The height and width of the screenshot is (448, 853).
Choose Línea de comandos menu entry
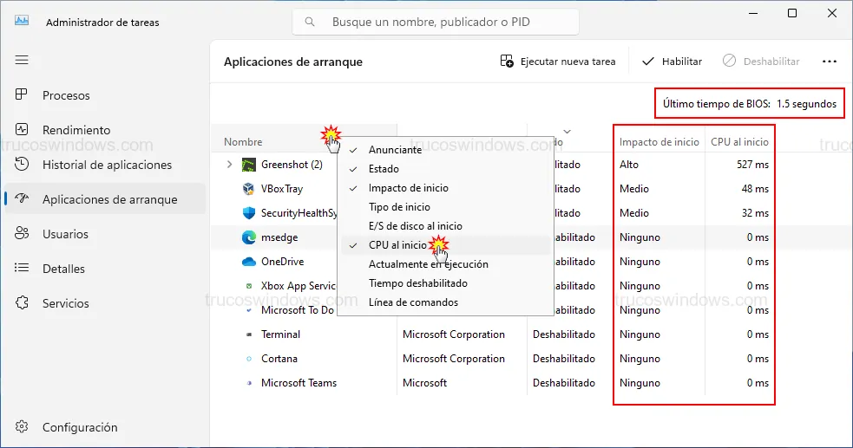[x=413, y=302]
